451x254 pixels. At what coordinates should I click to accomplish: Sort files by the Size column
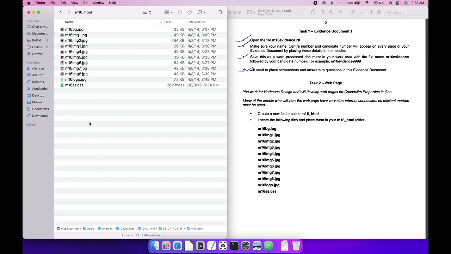click(169, 22)
